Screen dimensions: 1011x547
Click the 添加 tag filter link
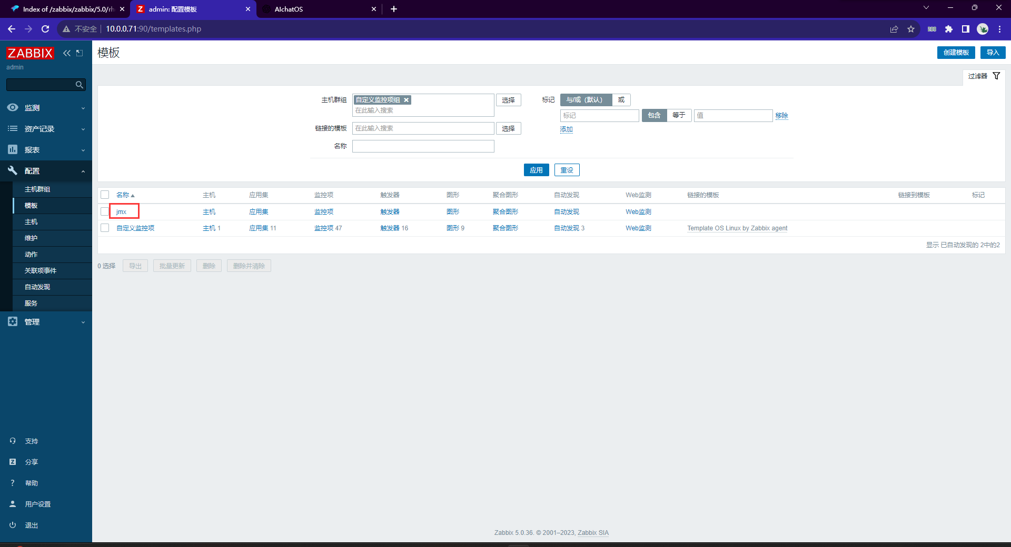click(566, 129)
